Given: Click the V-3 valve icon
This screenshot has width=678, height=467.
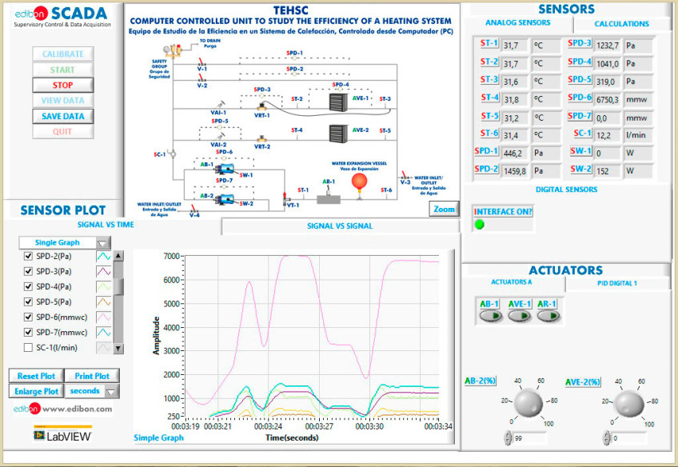Looking at the screenshot, I should tap(405, 175).
